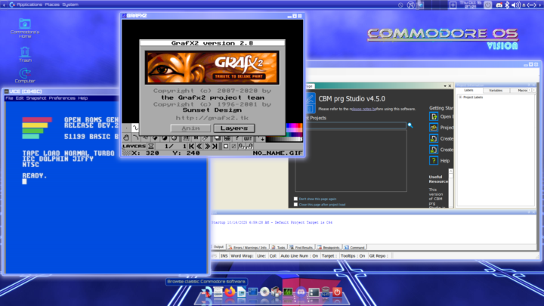544x306 pixels.
Task: Go to the previous layer in GrafX2
Action: (199, 147)
